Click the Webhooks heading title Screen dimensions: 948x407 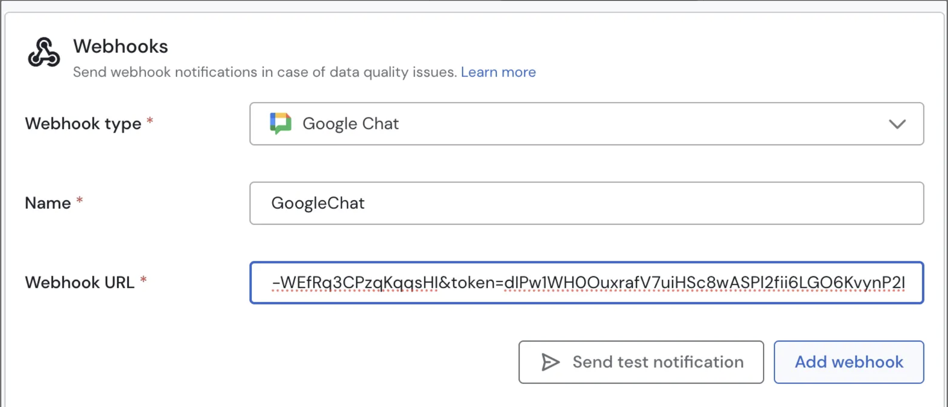(121, 46)
